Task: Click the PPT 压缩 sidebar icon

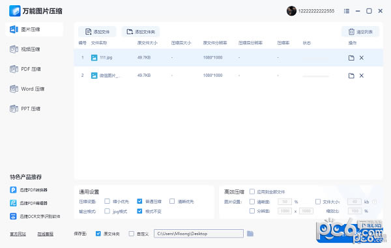Action: tap(14, 109)
